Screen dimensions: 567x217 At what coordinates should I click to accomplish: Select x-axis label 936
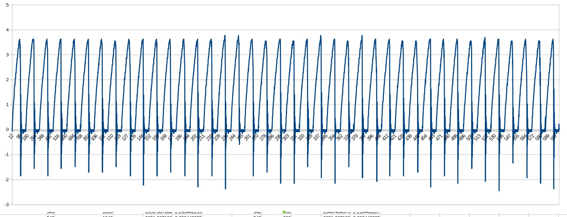[x=94, y=137]
